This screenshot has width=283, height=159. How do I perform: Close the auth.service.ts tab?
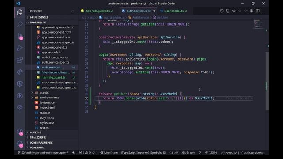154,11
